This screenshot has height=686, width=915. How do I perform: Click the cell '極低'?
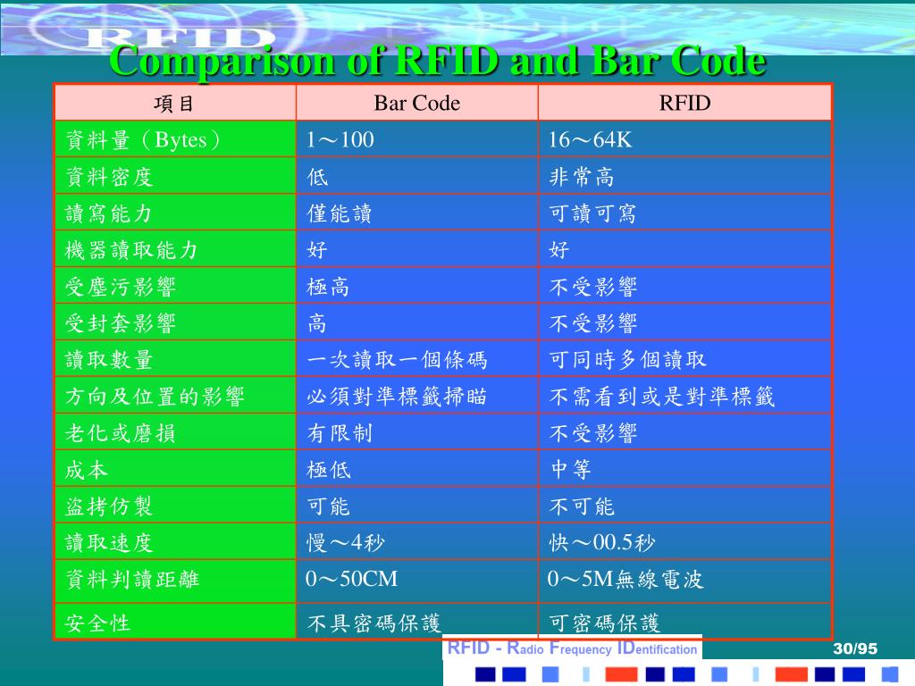tap(416, 470)
